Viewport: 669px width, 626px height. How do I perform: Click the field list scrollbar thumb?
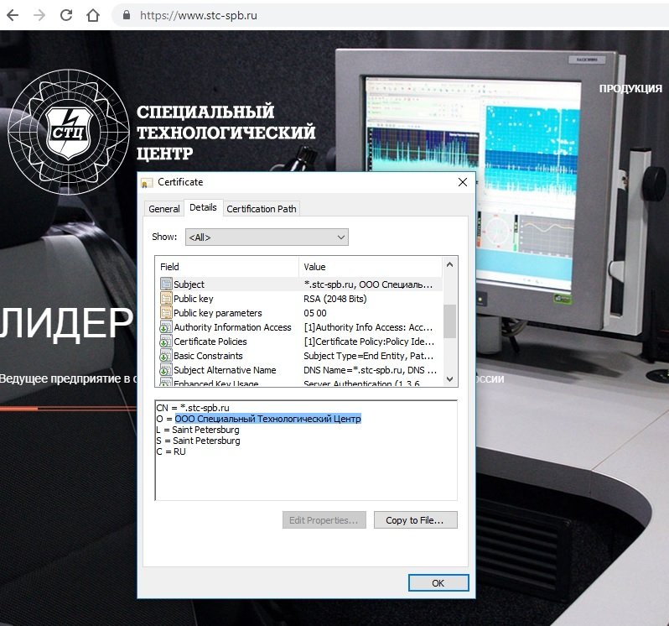pyautogui.click(x=449, y=321)
